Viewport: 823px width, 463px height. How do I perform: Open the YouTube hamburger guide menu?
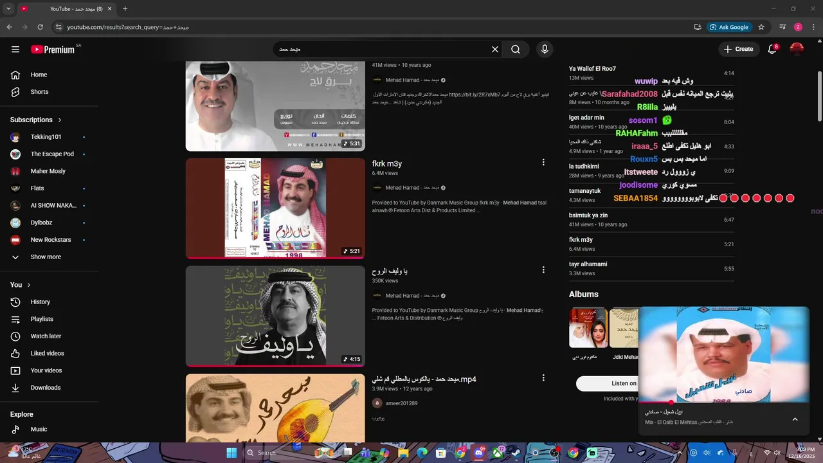pos(15,50)
